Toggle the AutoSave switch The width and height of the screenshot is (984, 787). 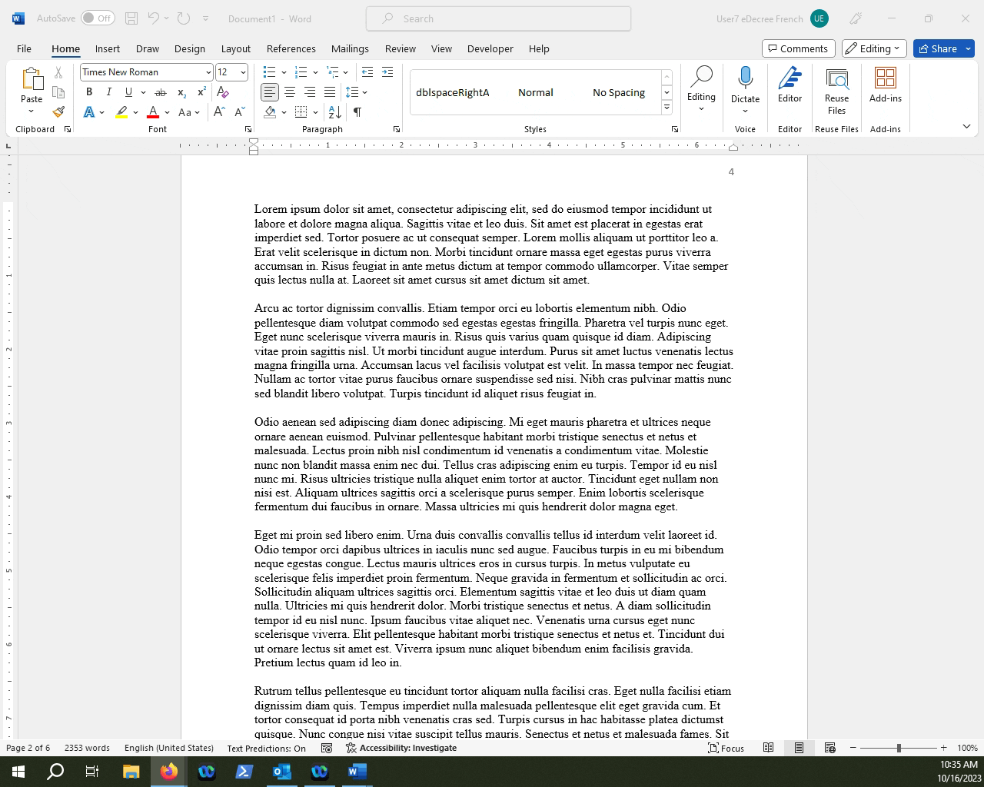(x=98, y=18)
